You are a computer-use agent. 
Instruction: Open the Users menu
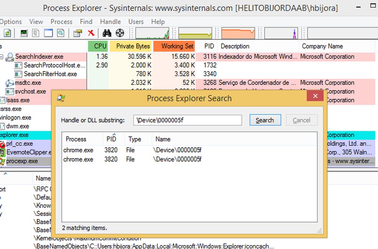[136, 22]
